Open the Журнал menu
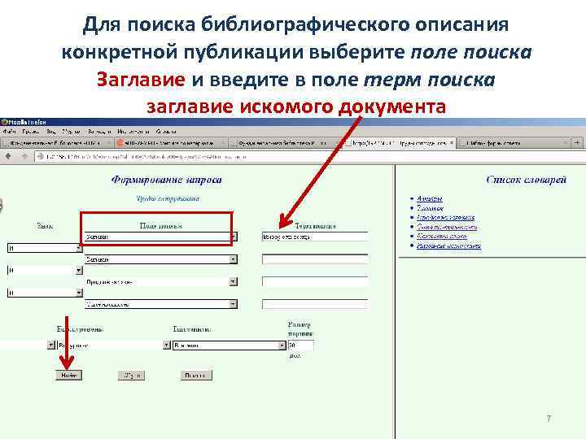 [71, 132]
